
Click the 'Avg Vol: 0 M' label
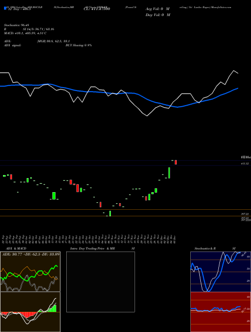(158, 9)
